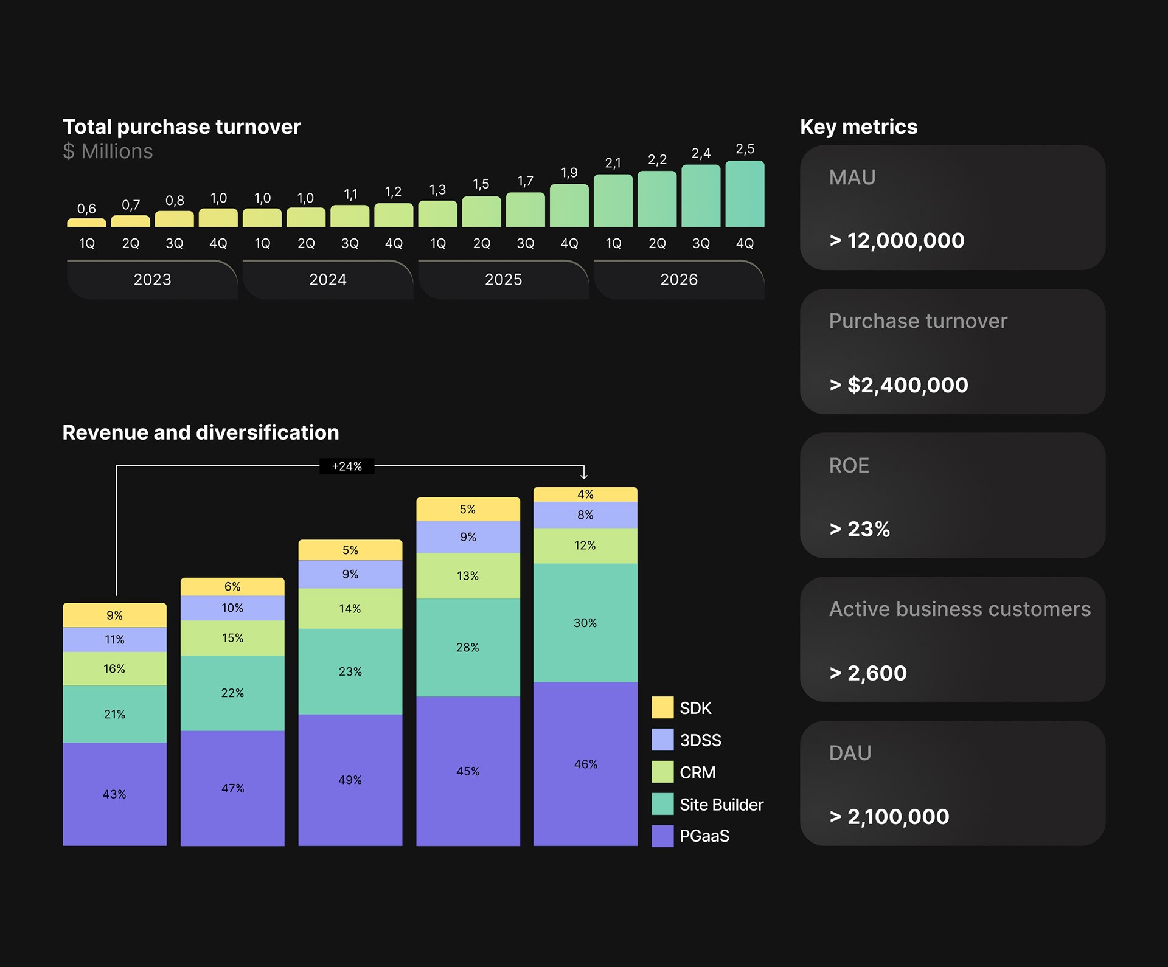Open the Purchase turnover metric card
The width and height of the screenshot is (1168, 967).
tap(952, 352)
